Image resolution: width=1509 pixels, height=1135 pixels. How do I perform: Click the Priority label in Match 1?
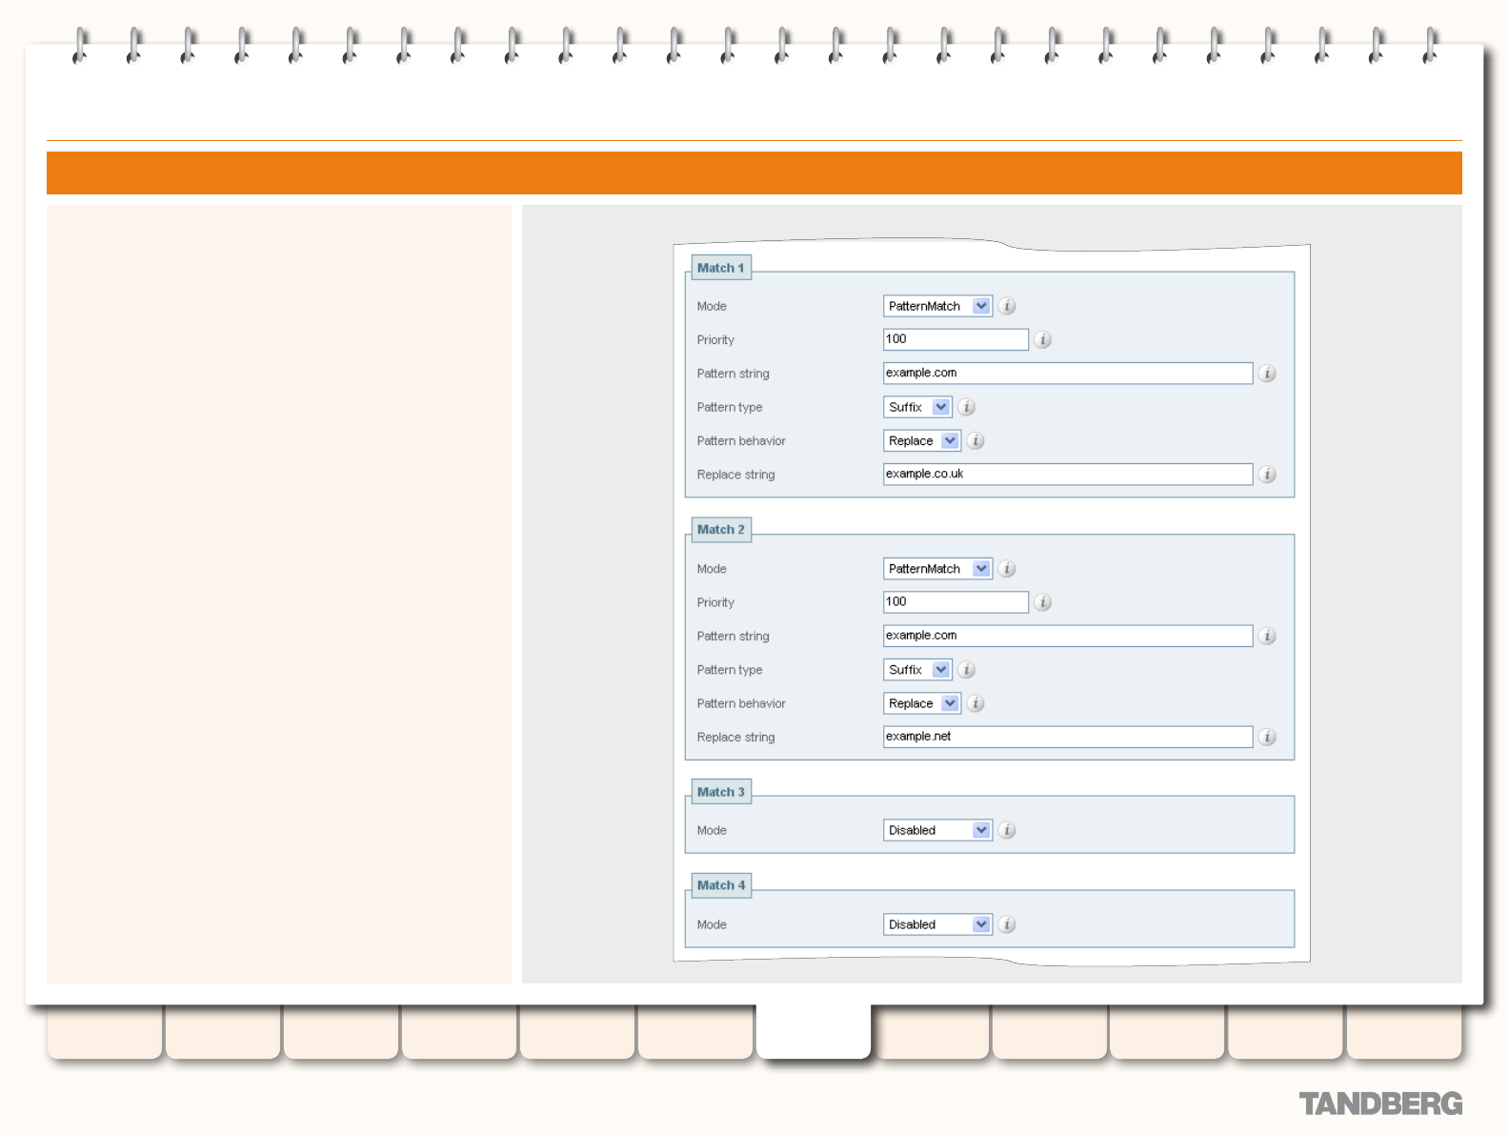(715, 340)
